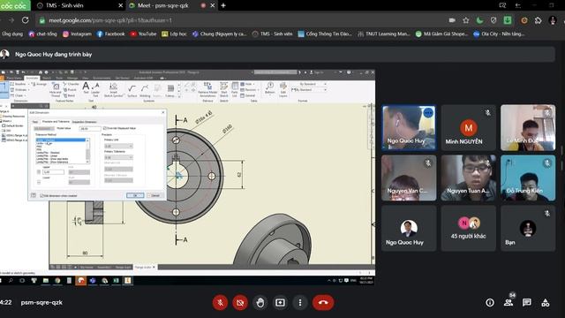Screen dimensions: 565x318
Task: Open YouTube bookmark
Action: click(143, 34)
